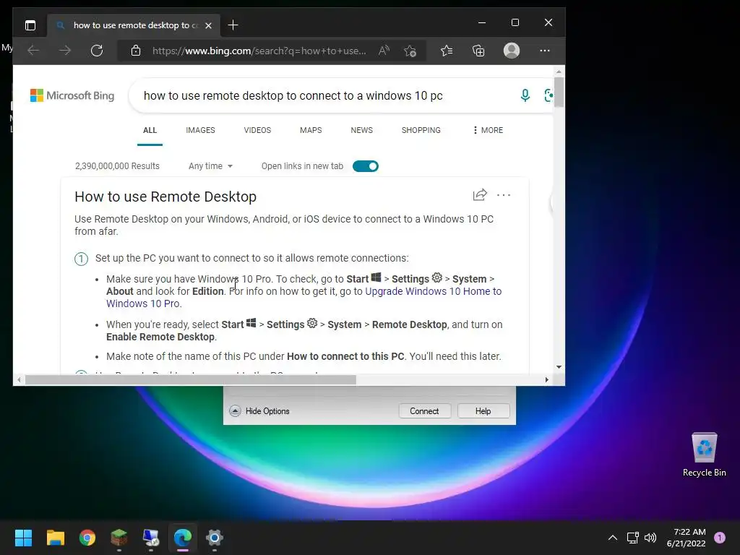
Task: Click the horizontal scrollbar right arrow
Action: click(x=546, y=379)
